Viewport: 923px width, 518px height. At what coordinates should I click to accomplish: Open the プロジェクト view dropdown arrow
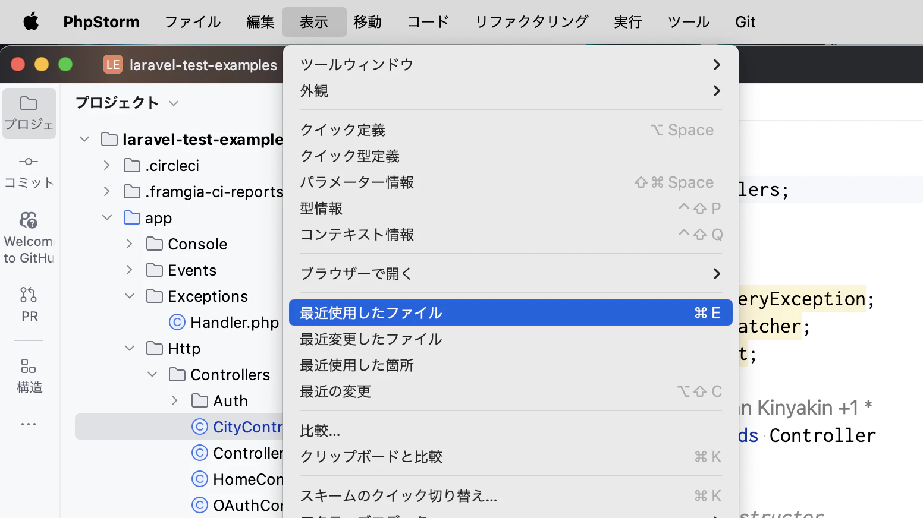tap(174, 103)
